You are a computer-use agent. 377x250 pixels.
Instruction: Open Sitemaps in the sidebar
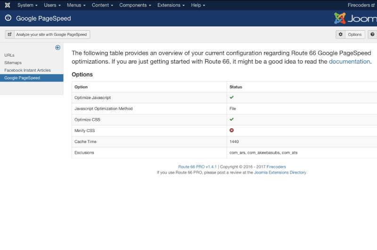click(x=13, y=63)
